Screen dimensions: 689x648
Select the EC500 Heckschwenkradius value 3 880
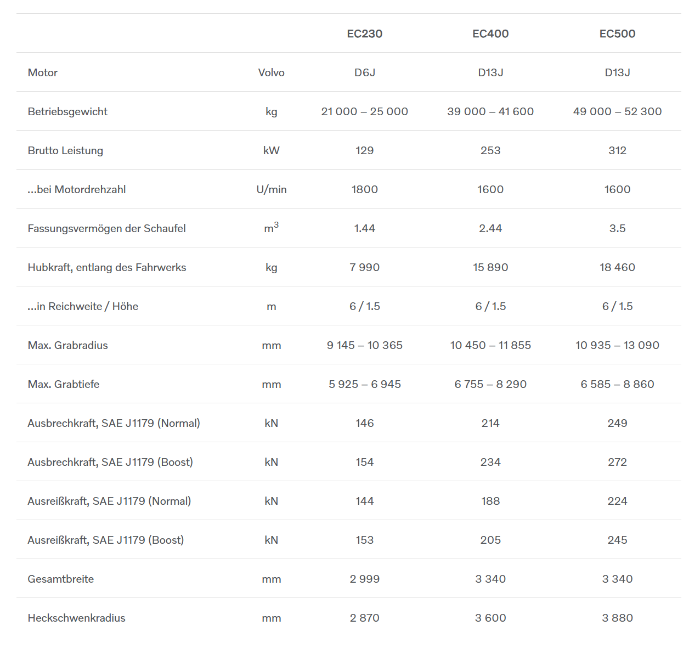[x=617, y=618]
